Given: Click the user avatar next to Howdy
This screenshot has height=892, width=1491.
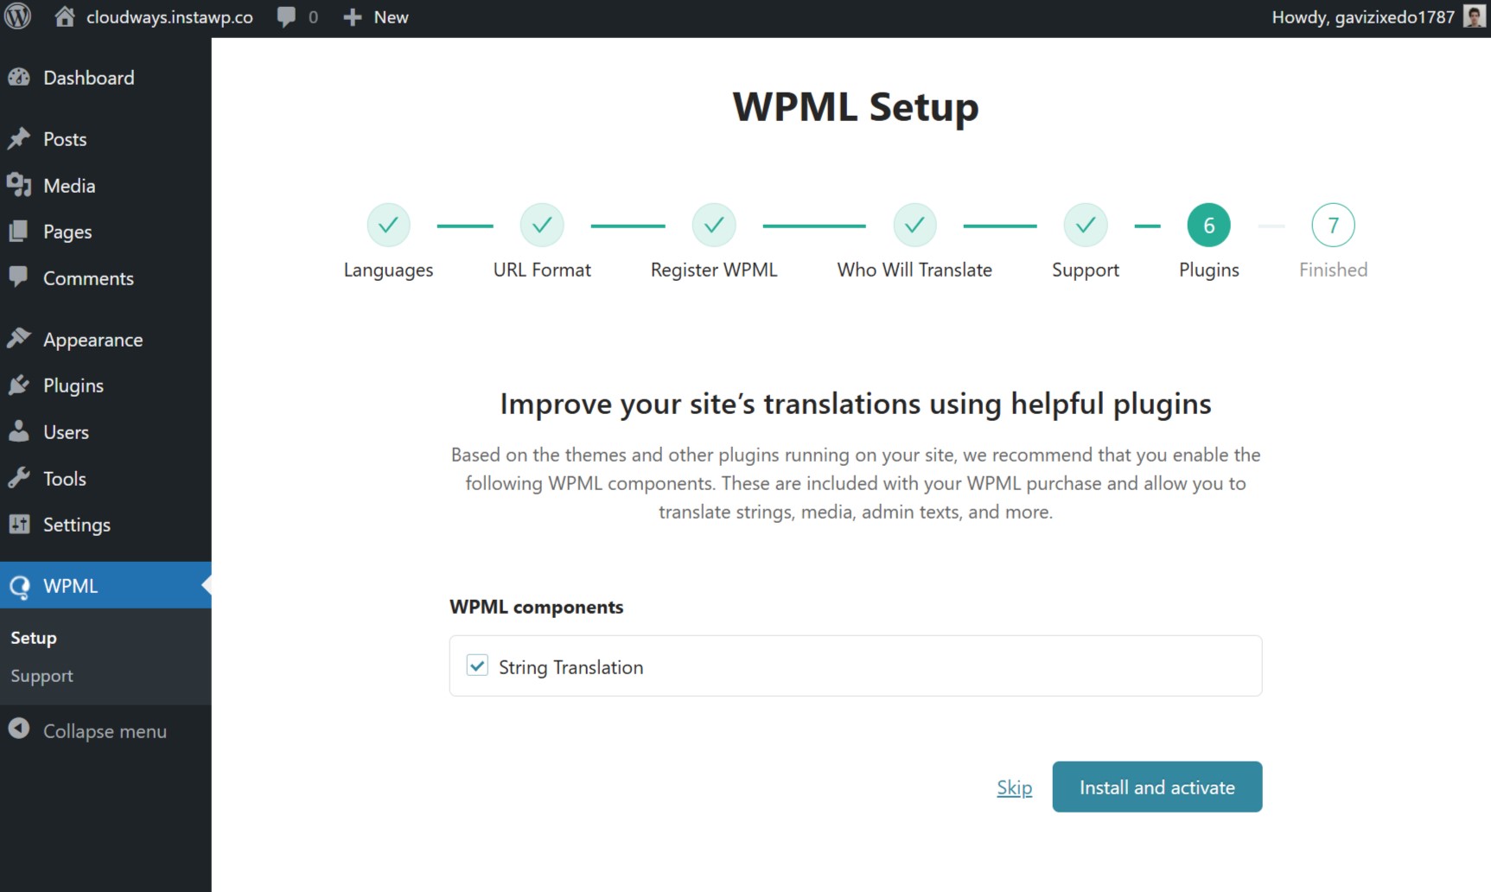Looking at the screenshot, I should [x=1474, y=17].
